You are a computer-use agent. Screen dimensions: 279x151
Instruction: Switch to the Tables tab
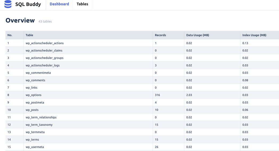[82, 4]
